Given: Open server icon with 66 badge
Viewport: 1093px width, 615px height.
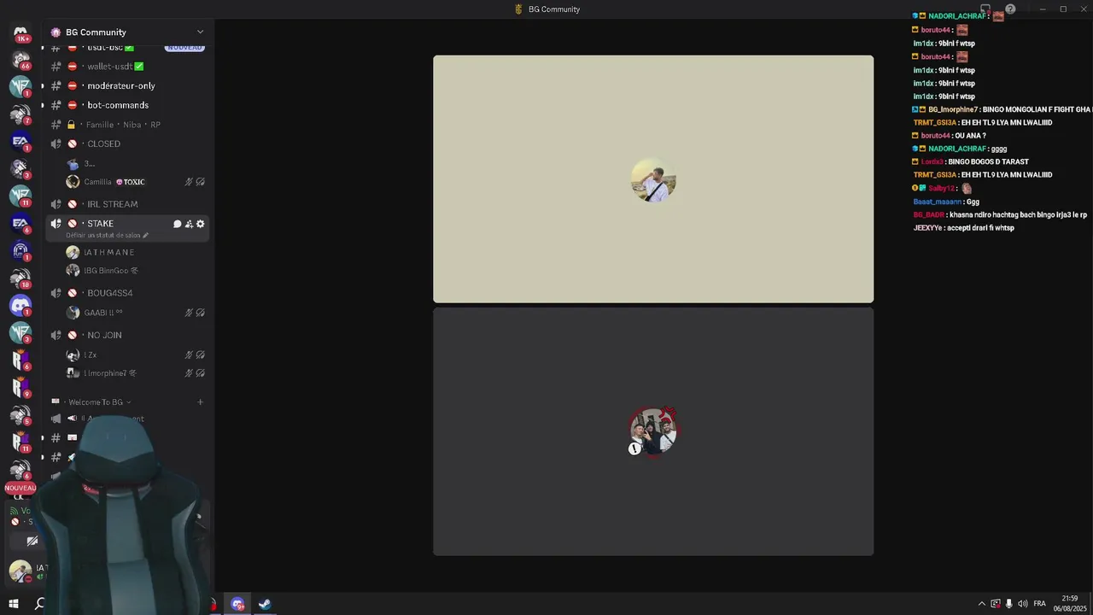Looking at the screenshot, I should (x=20, y=60).
